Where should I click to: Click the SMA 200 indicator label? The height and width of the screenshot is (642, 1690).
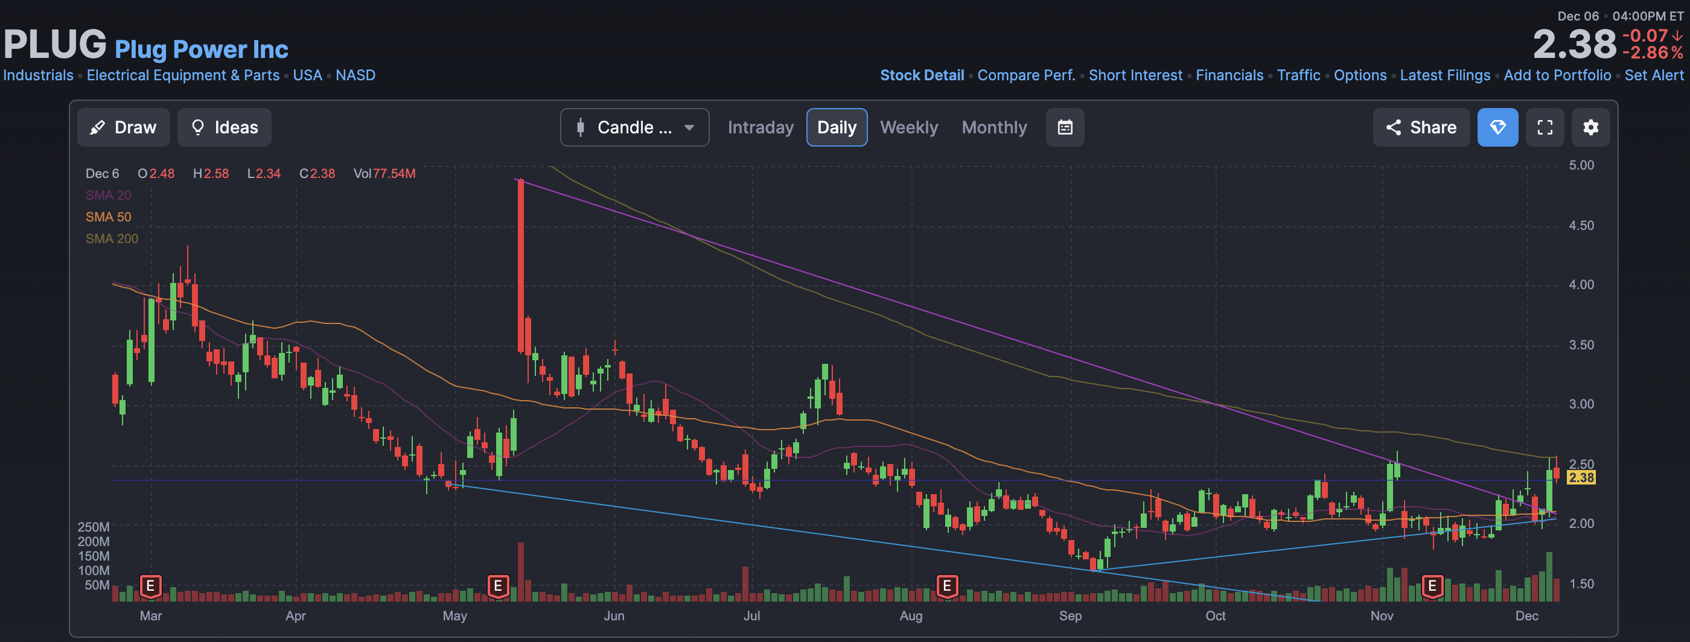pyautogui.click(x=112, y=239)
